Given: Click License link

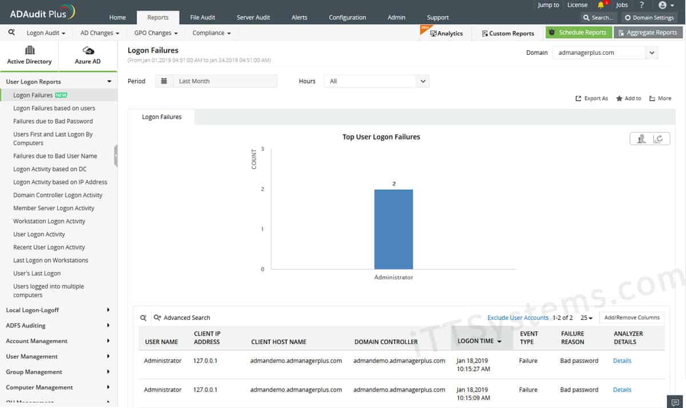Looking at the screenshot, I should tap(577, 5).
